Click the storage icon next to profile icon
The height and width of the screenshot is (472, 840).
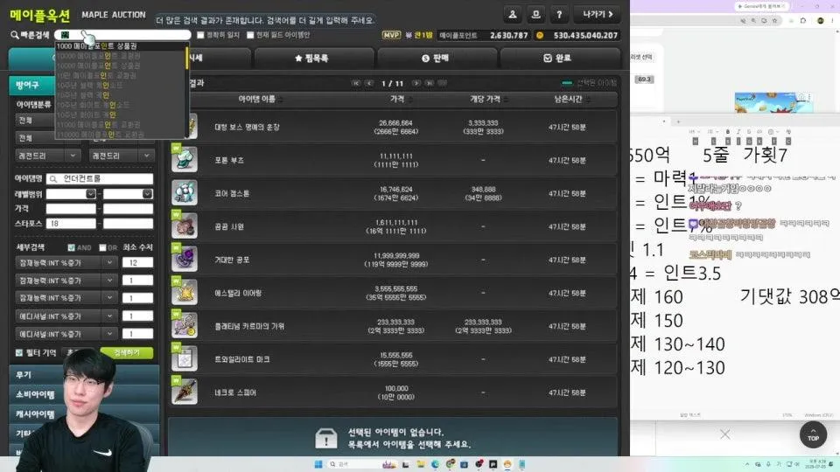click(x=535, y=15)
